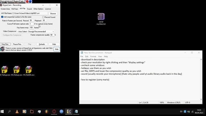Click Frame compression quality field
Viewport: 206px width, 116px height.
[x=52, y=35]
